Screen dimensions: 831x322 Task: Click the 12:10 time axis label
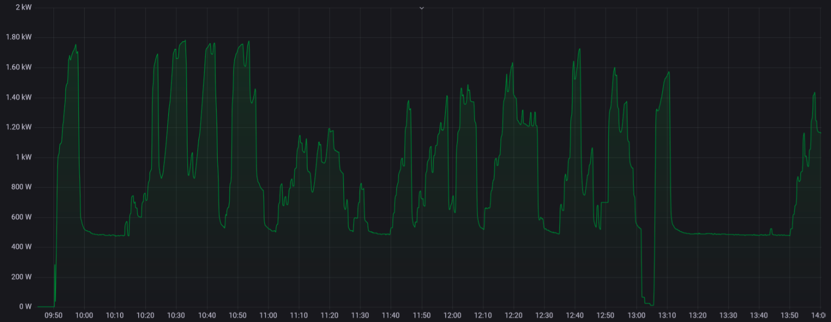(482, 315)
